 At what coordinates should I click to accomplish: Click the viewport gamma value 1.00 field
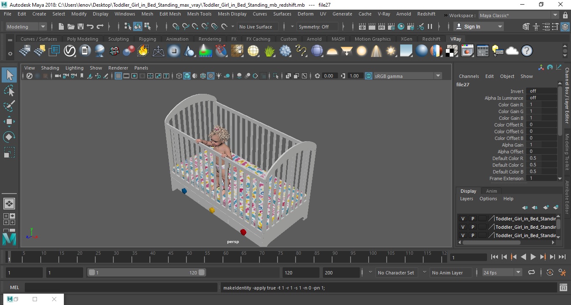355,76
